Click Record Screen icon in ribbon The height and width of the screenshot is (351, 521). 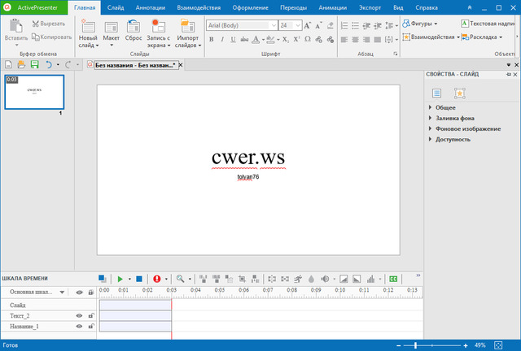157,28
